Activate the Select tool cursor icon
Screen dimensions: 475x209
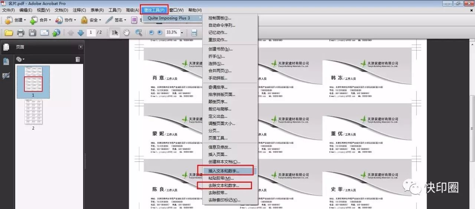click(115, 33)
